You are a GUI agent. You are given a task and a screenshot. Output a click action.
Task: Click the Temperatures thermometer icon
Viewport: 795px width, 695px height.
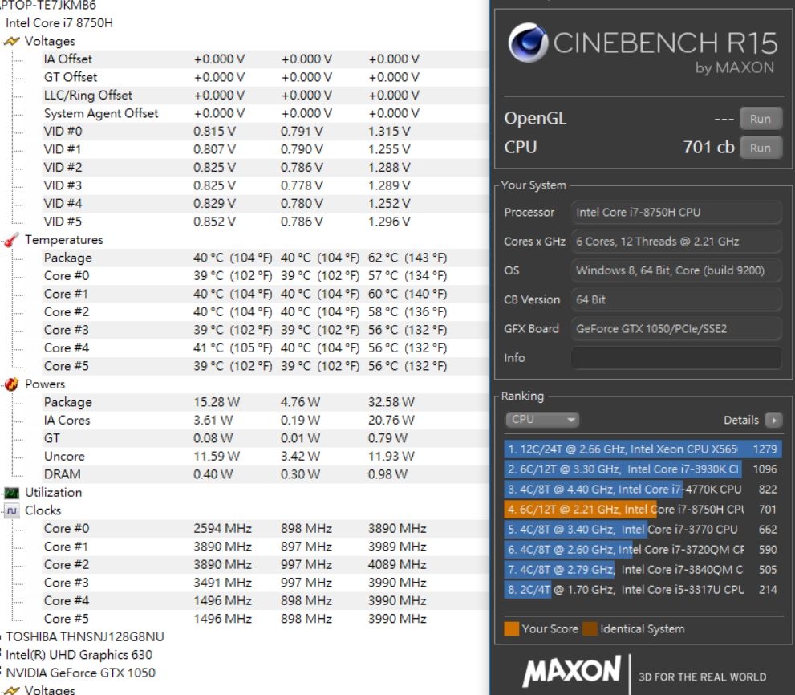[11, 240]
